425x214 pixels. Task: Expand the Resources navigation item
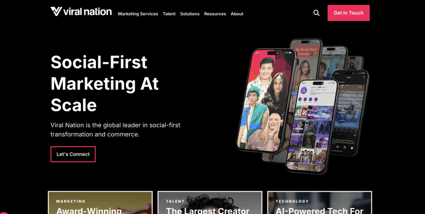coord(215,14)
